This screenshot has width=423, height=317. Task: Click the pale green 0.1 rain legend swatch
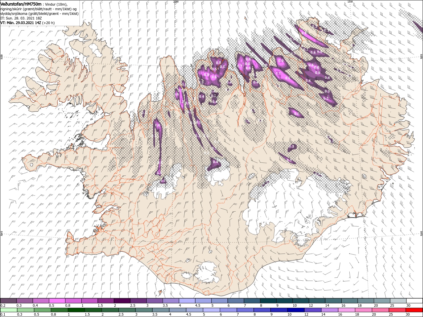[9, 310]
